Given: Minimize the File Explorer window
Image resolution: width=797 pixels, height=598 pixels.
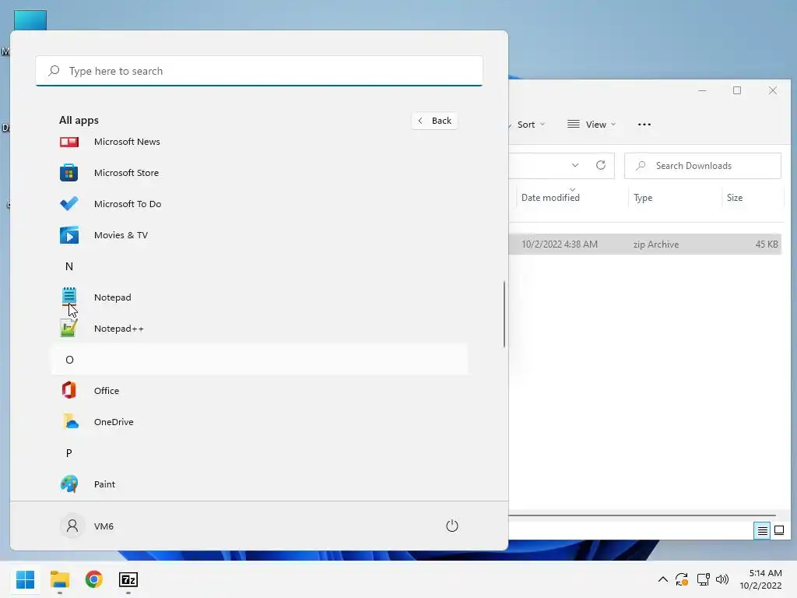Looking at the screenshot, I should [702, 90].
